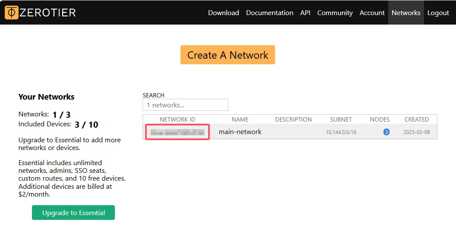Click the ZeroTier logo icon
This screenshot has width=456, height=244.
tap(12, 13)
